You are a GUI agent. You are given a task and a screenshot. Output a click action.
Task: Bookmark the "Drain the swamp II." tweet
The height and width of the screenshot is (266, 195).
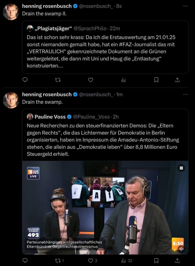[156, 80]
